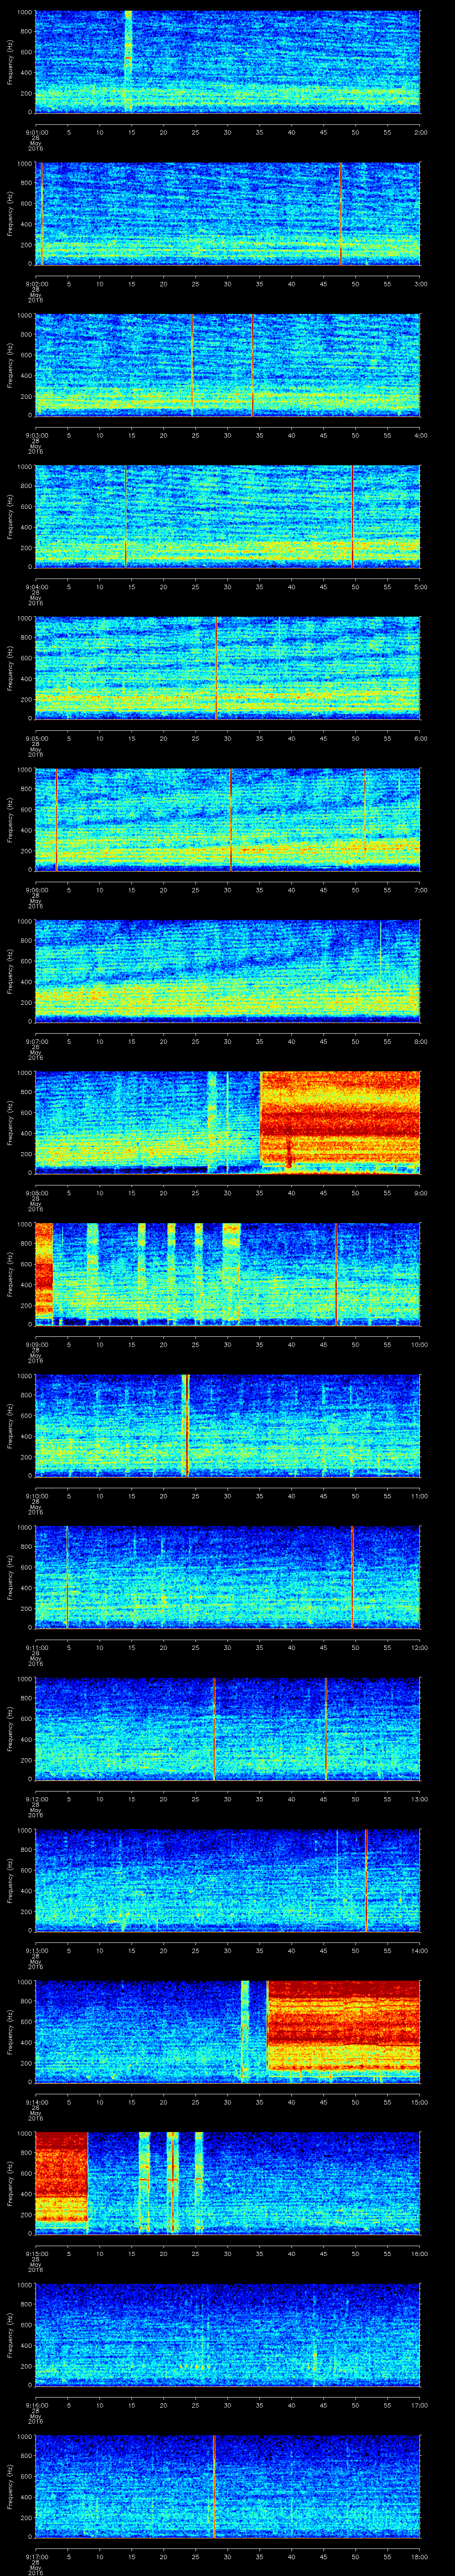The width and height of the screenshot is (455, 2576).
Task: Click the '9:13:00' start time label
Action: [x=36, y=1950]
